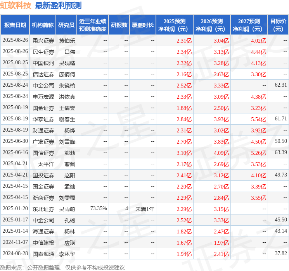This screenshot has width=289, height=271.
Task: Select researcher 刘雯蜀
Action: [x=67, y=198]
